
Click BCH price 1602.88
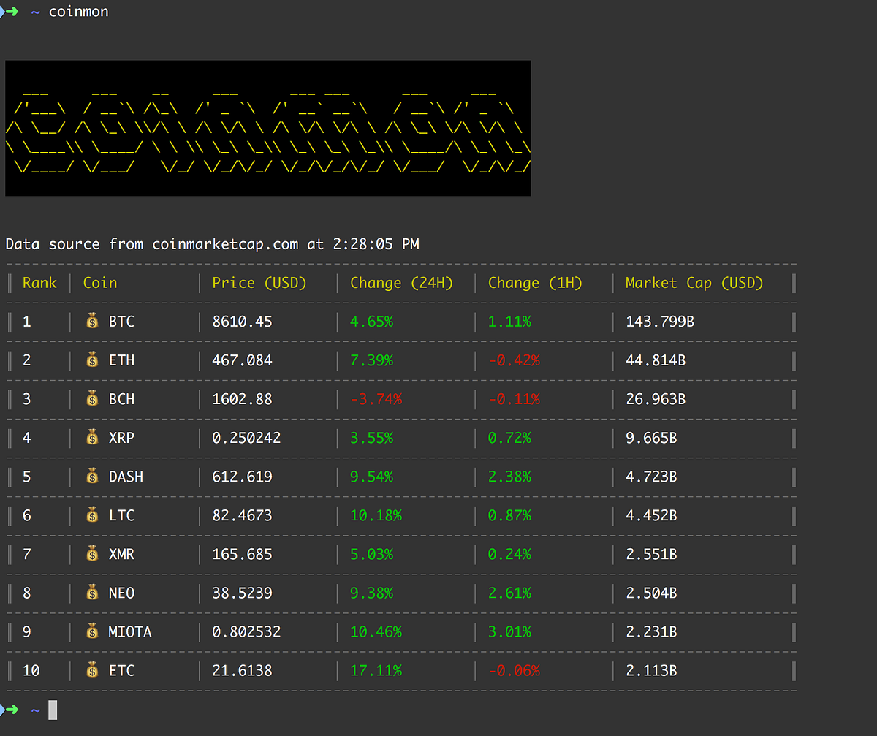point(242,399)
